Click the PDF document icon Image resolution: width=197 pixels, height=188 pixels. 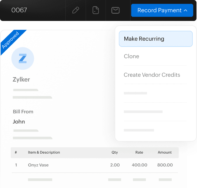point(96,10)
